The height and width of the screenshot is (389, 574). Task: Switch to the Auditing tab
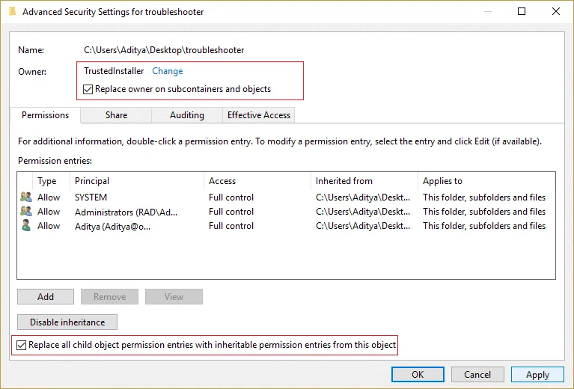[x=186, y=115]
